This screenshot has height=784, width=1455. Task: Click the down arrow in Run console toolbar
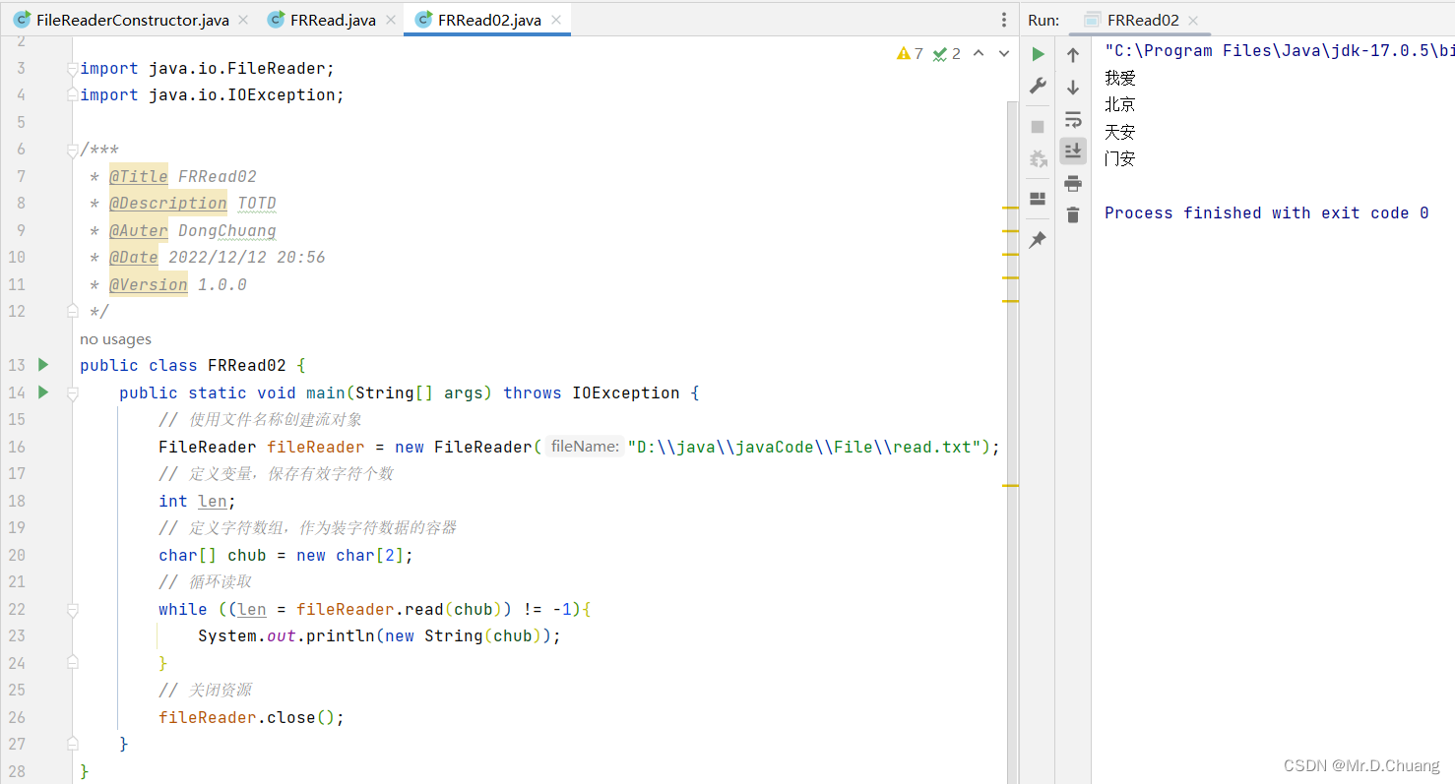(1073, 88)
